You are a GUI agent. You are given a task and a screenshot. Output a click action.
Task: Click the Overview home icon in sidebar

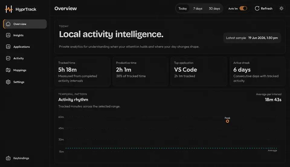[8, 24]
